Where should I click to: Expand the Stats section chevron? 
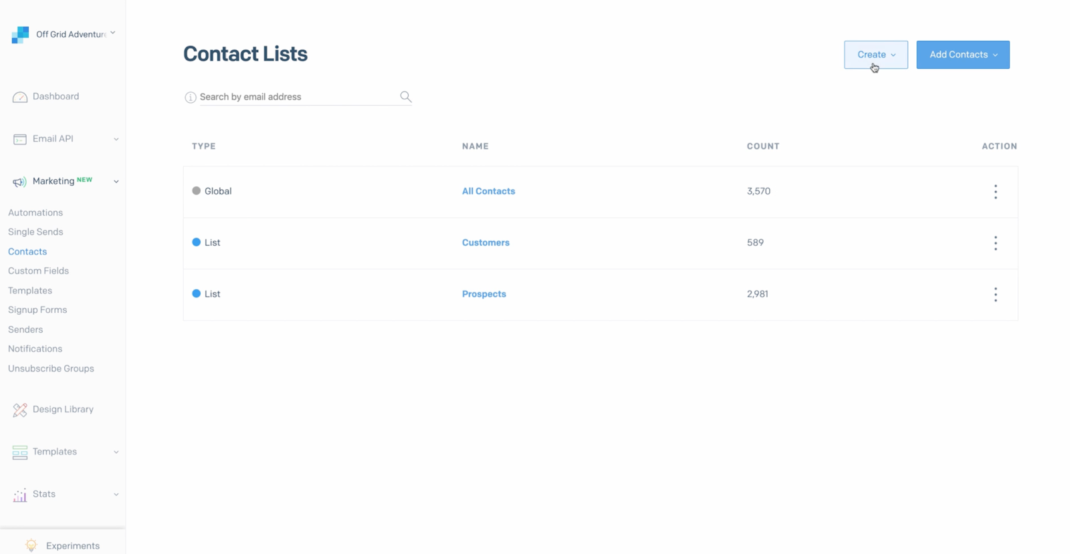pyautogui.click(x=116, y=494)
